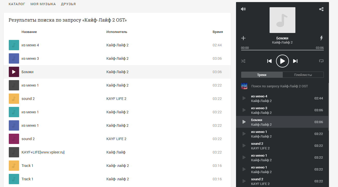Click the blue note icon for из меню 3
338x187 pixels.
point(14,58)
